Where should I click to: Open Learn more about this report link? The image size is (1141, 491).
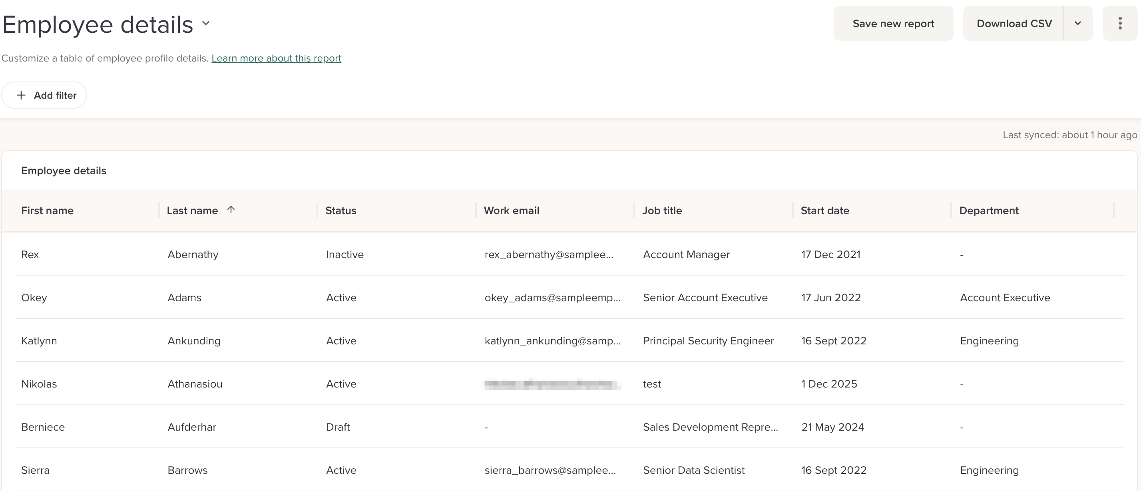click(x=276, y=58)
